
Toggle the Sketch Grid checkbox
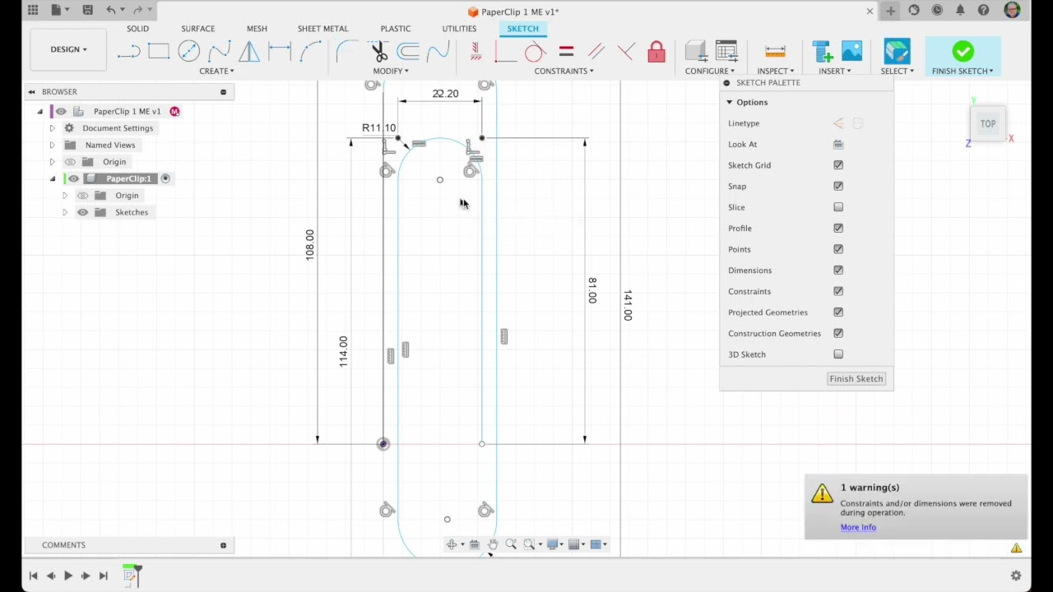coord(838,165)
